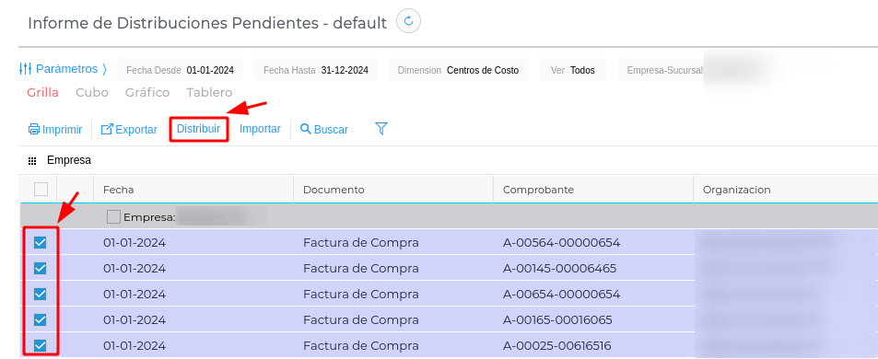The height and width of the screenshot is (359, 878).
Task: Open the Parámetros panel
Action: (x=64, y=69)
